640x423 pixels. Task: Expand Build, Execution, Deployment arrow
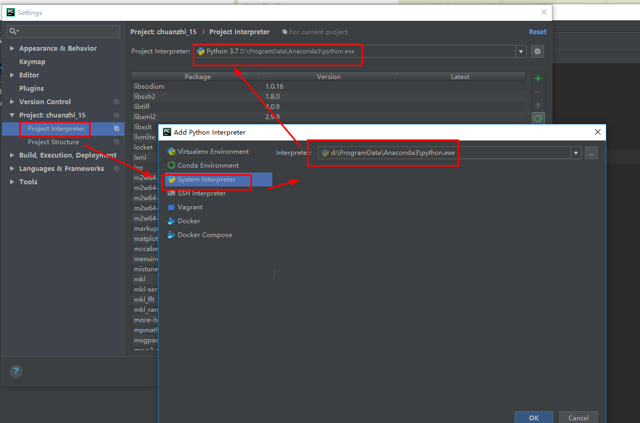12,155
